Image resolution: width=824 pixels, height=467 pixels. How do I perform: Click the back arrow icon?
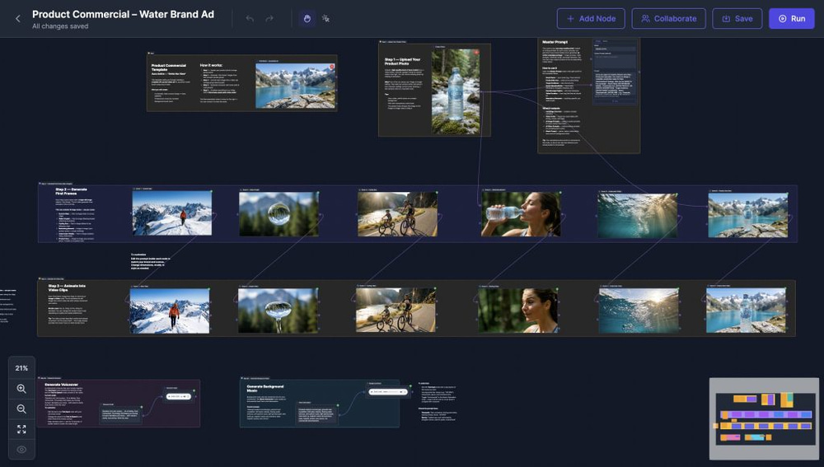(x=18, y=19)
